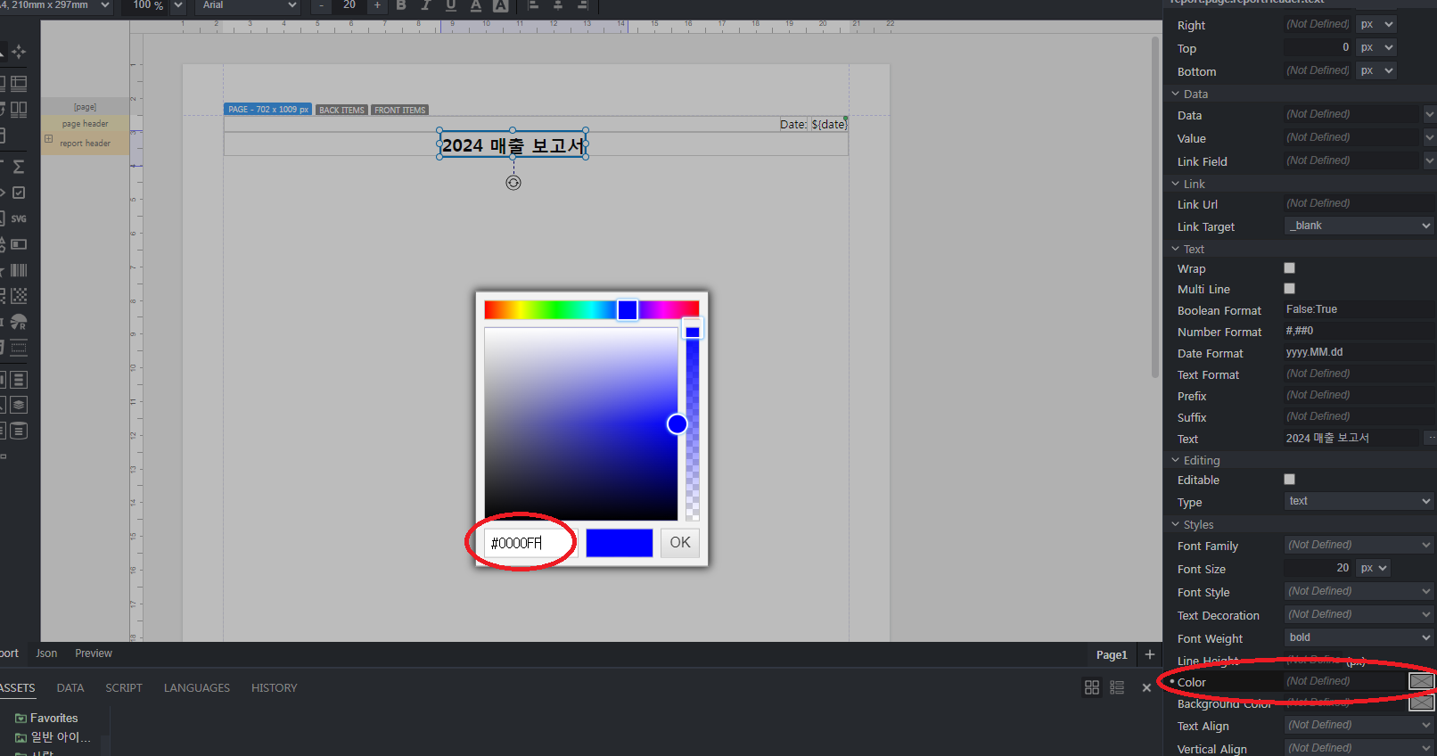Select the move tool in the sidebar
Image resolution: width=1437 pixels, height=756 pixels.
point(19,52)
